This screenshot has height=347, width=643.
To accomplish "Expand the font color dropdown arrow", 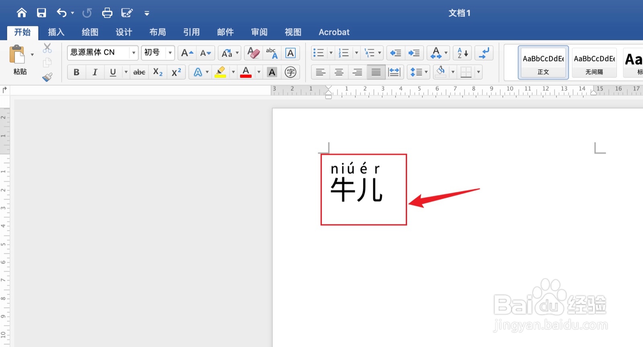I will pyautogui.click(x=259, y=72).
